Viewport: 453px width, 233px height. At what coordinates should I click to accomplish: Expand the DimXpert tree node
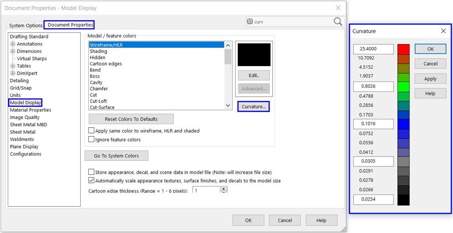[x=13, y=73]
